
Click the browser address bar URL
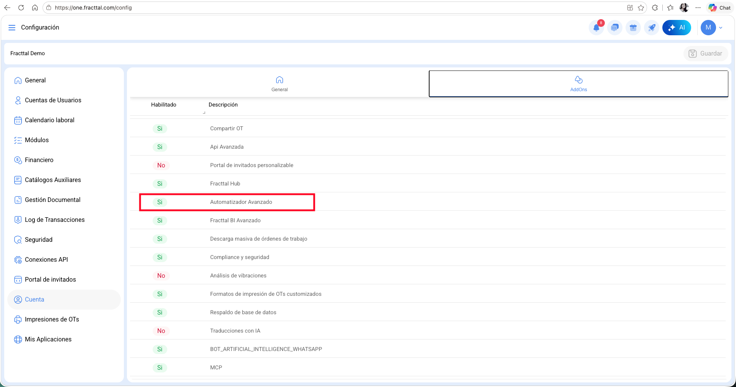coord(93,8)
